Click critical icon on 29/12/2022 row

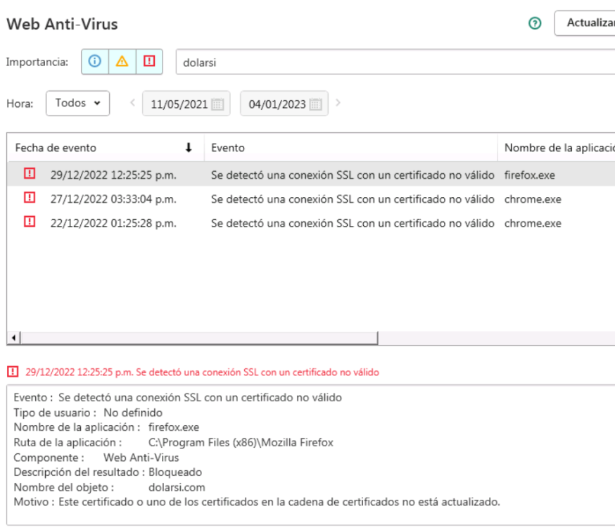30,173
